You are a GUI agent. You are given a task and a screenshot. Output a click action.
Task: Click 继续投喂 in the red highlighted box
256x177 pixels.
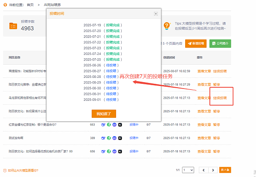pyautogui.click(x=220, y=98)
